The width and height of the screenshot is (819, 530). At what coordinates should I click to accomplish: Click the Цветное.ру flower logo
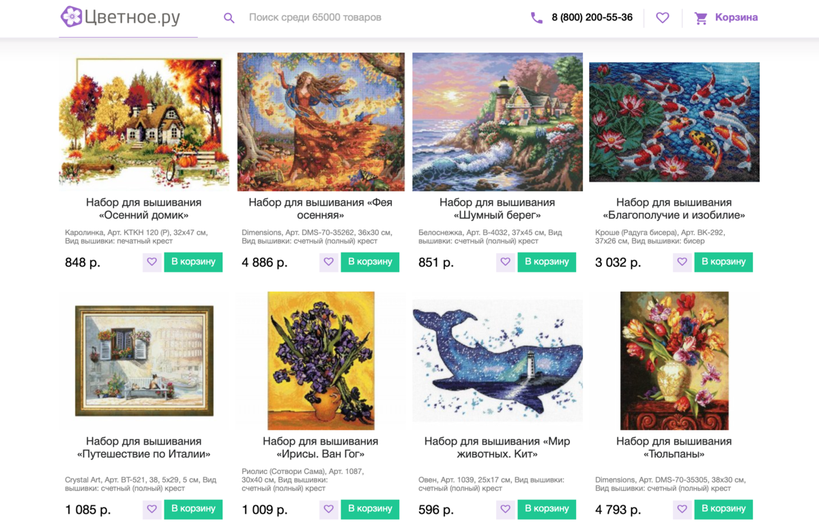click(x=71, y=16)
